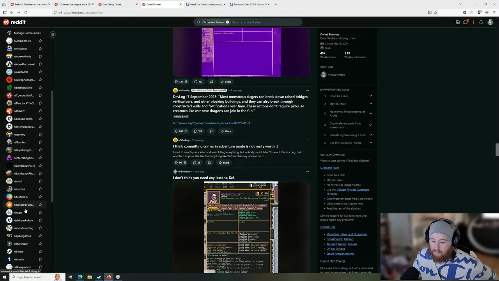The image size is (499, 281).
Task: Open options menu for u/clinodev post
Action: [x=308, y=90]
